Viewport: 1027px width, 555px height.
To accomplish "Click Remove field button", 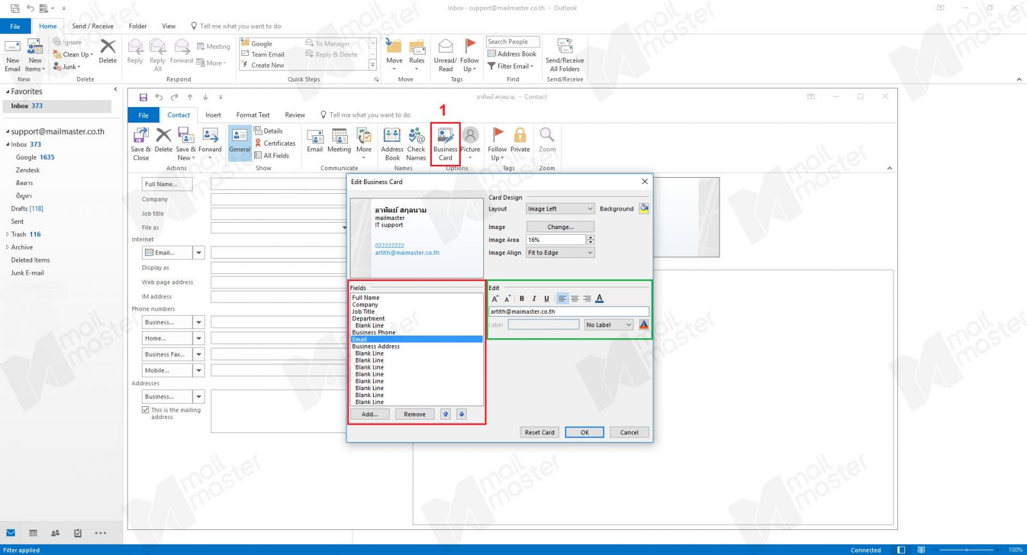I will (415, 414).
